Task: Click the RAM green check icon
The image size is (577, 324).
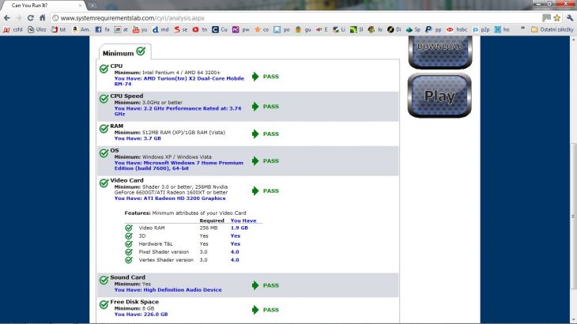Action: coord(104,129)
